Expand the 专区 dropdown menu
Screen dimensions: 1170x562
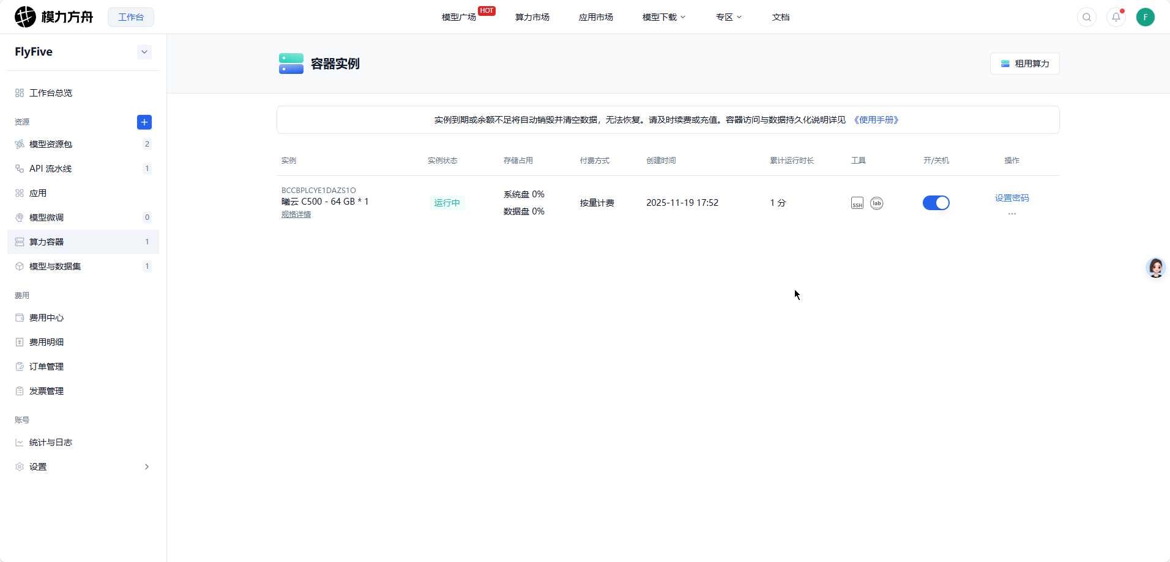tap(728, 17)
